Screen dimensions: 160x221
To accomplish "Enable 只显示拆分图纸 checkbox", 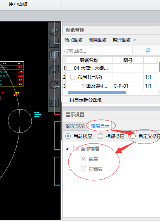I will [x=65, y=100].
